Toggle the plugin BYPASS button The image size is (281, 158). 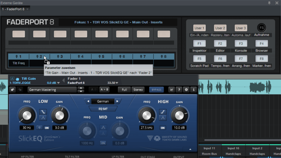157,90
